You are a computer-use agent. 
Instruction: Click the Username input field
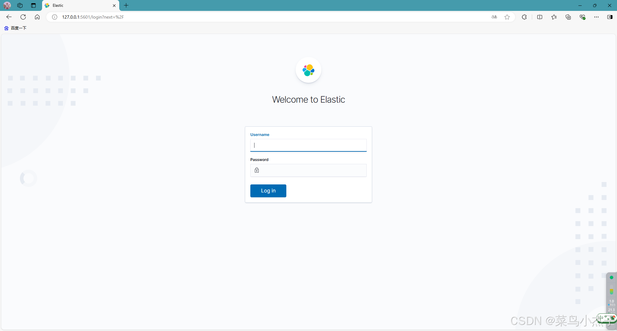point(308,145)
